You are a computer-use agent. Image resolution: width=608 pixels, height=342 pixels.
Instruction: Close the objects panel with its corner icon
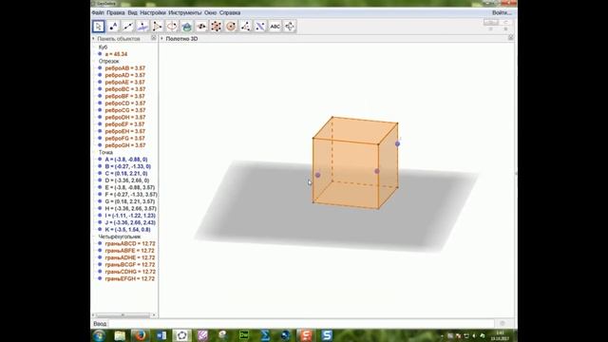pos(154,38)
